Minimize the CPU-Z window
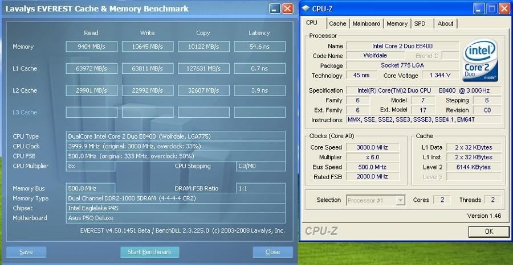513x265 pixels. coord(479,9)
